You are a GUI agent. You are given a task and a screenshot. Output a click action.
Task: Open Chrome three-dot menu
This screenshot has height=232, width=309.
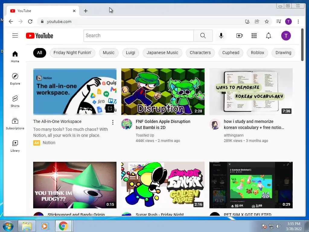coord(298,21)
